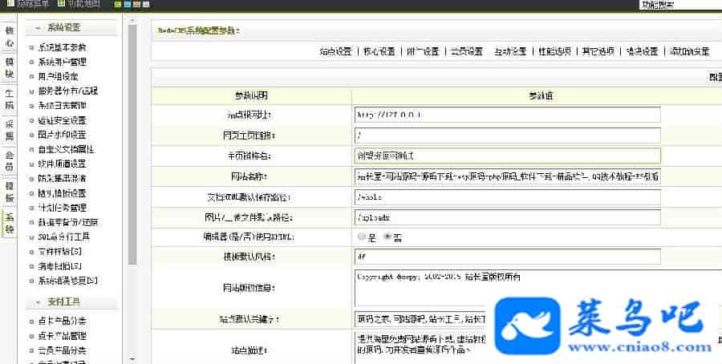Select the 核心 vertical side tab
722x364 pixels.
(x=9, y=37)
